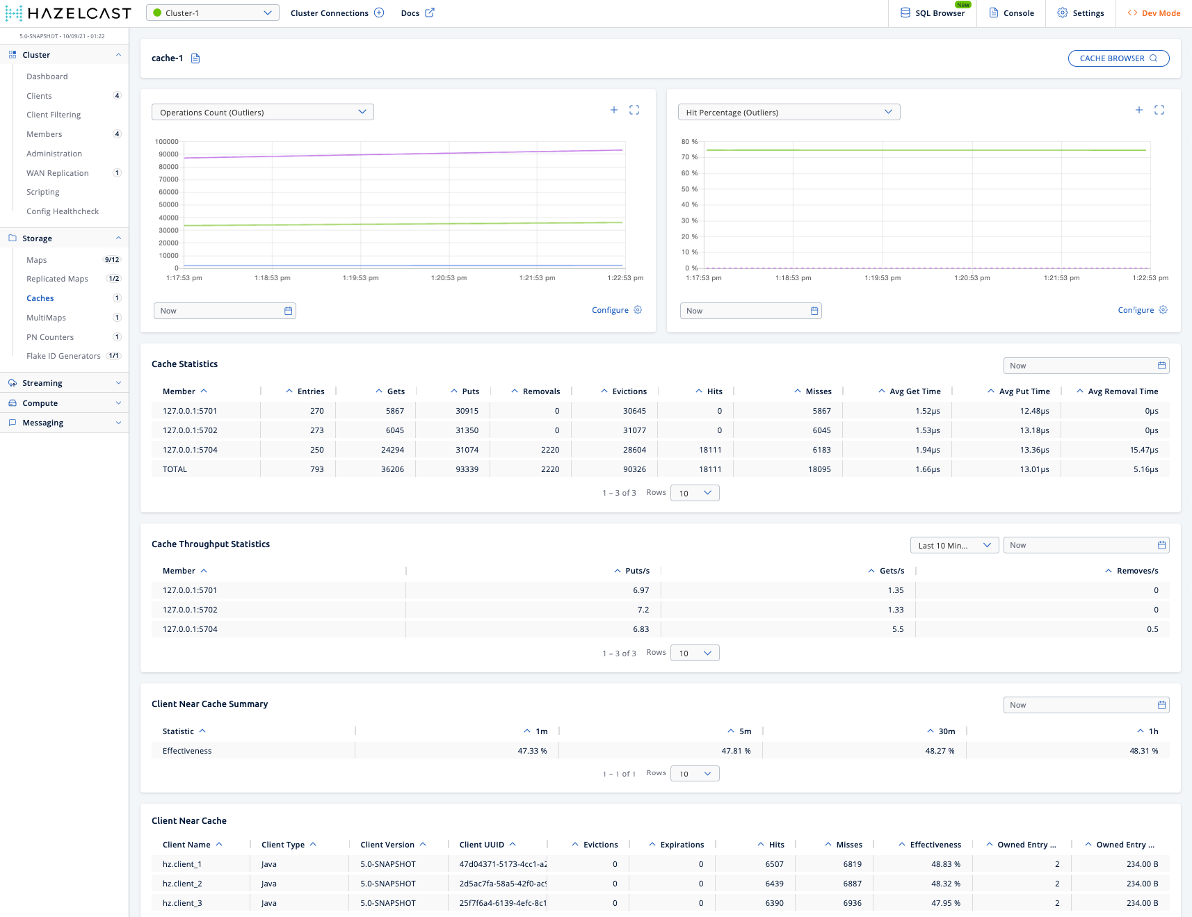
Task: Change rows per page in Cache Statistics table
Action: [694, 493]
